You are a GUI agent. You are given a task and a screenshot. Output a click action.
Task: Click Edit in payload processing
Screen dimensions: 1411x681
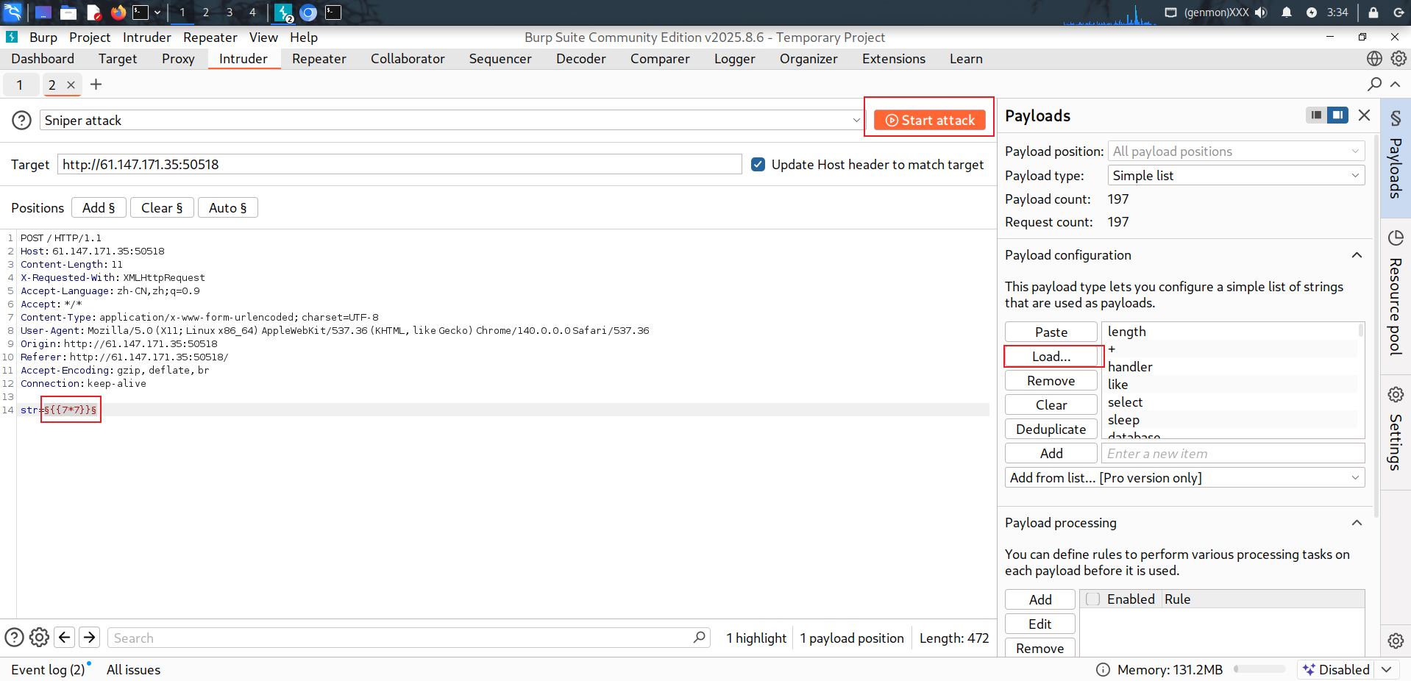click(x=1039, y=624)
